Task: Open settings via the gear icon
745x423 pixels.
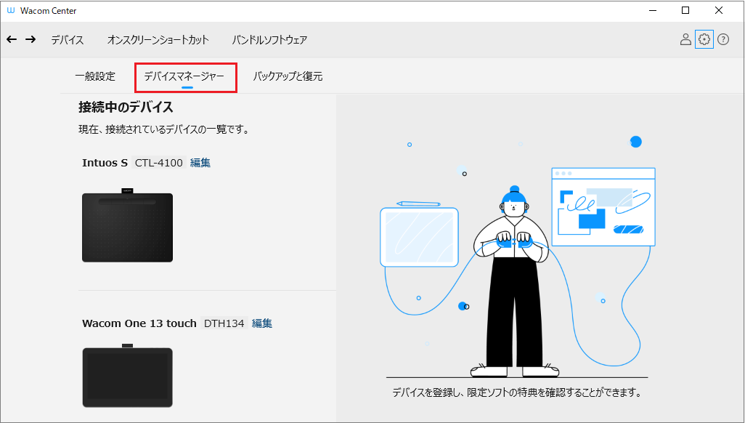Action: 704,39
